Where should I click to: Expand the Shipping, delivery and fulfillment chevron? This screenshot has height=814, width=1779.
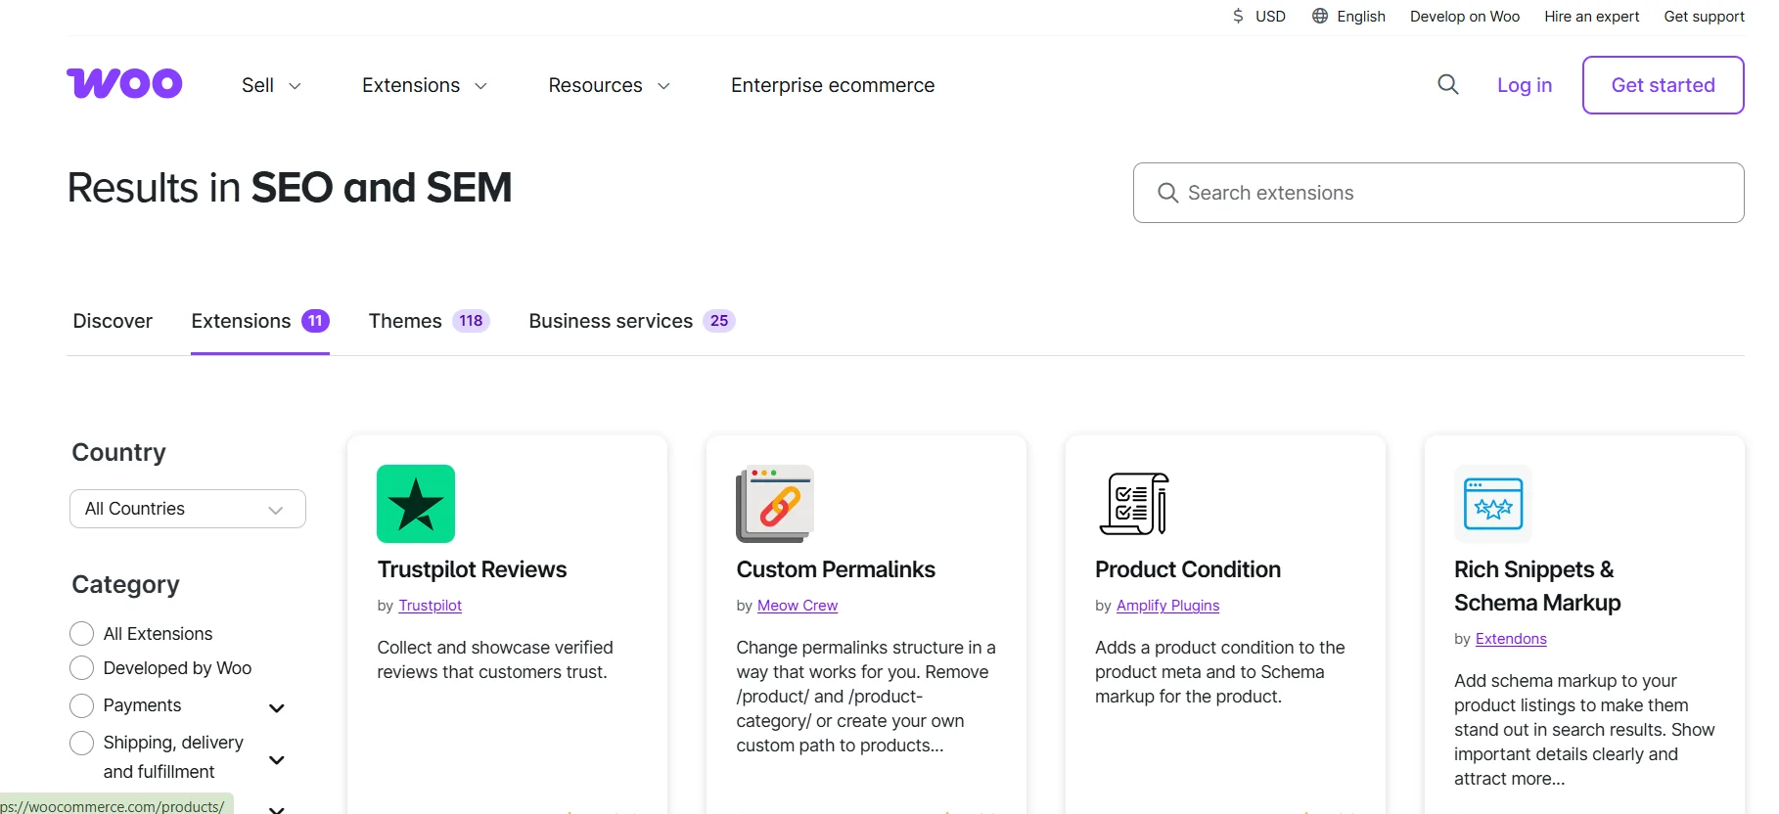click(x=277, y=760)
